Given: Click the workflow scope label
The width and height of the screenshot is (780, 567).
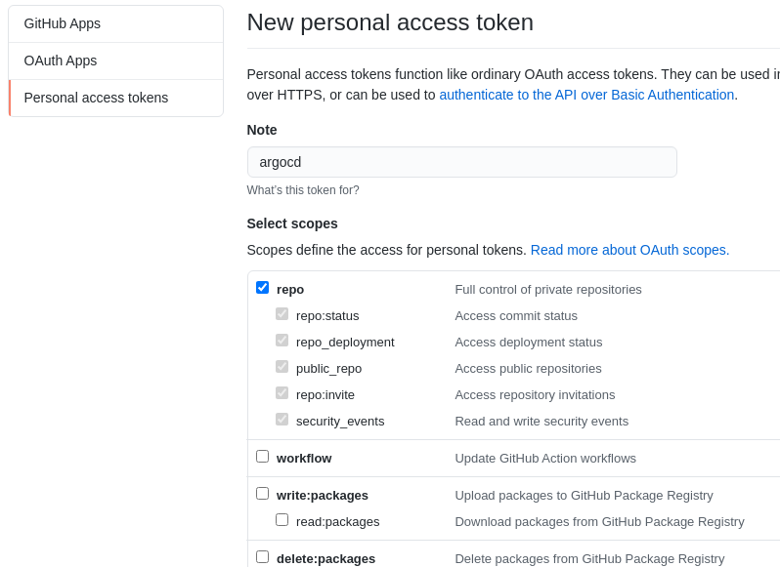Looking at the screenshot, I should [304, 459].
